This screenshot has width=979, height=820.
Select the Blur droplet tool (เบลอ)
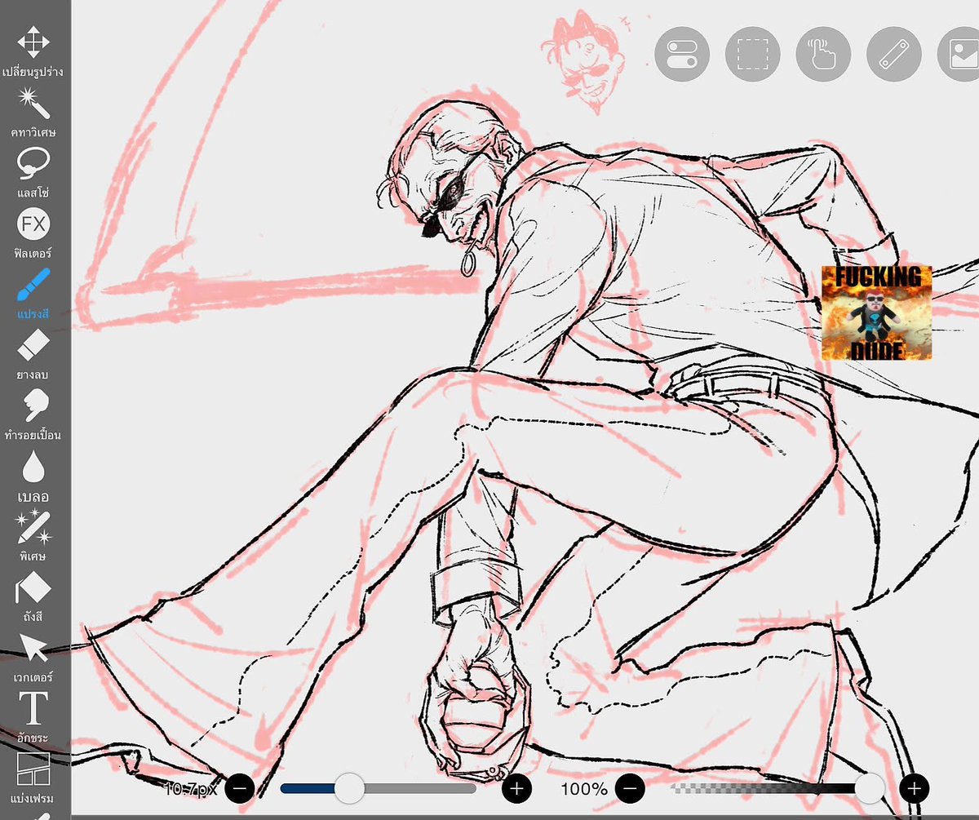click(33, 476)
